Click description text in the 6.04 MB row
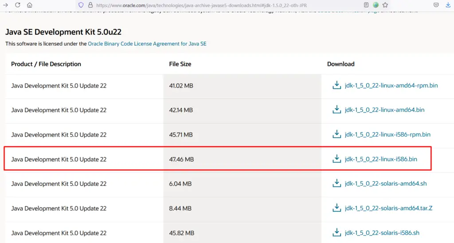454x243 pixels. coord(59,184)
